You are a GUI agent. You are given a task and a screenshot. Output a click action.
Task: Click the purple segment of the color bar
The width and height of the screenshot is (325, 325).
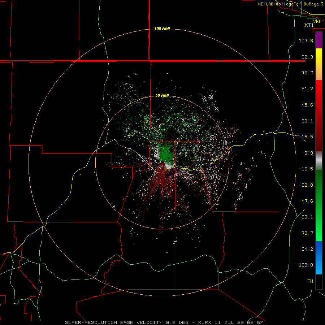click(x=319, y=40)
